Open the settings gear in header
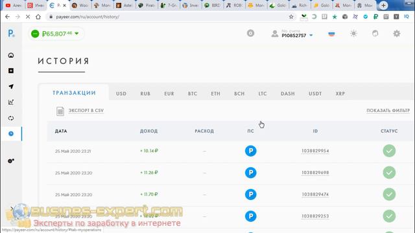Screen dimensions: 415x233 point(396,34)
